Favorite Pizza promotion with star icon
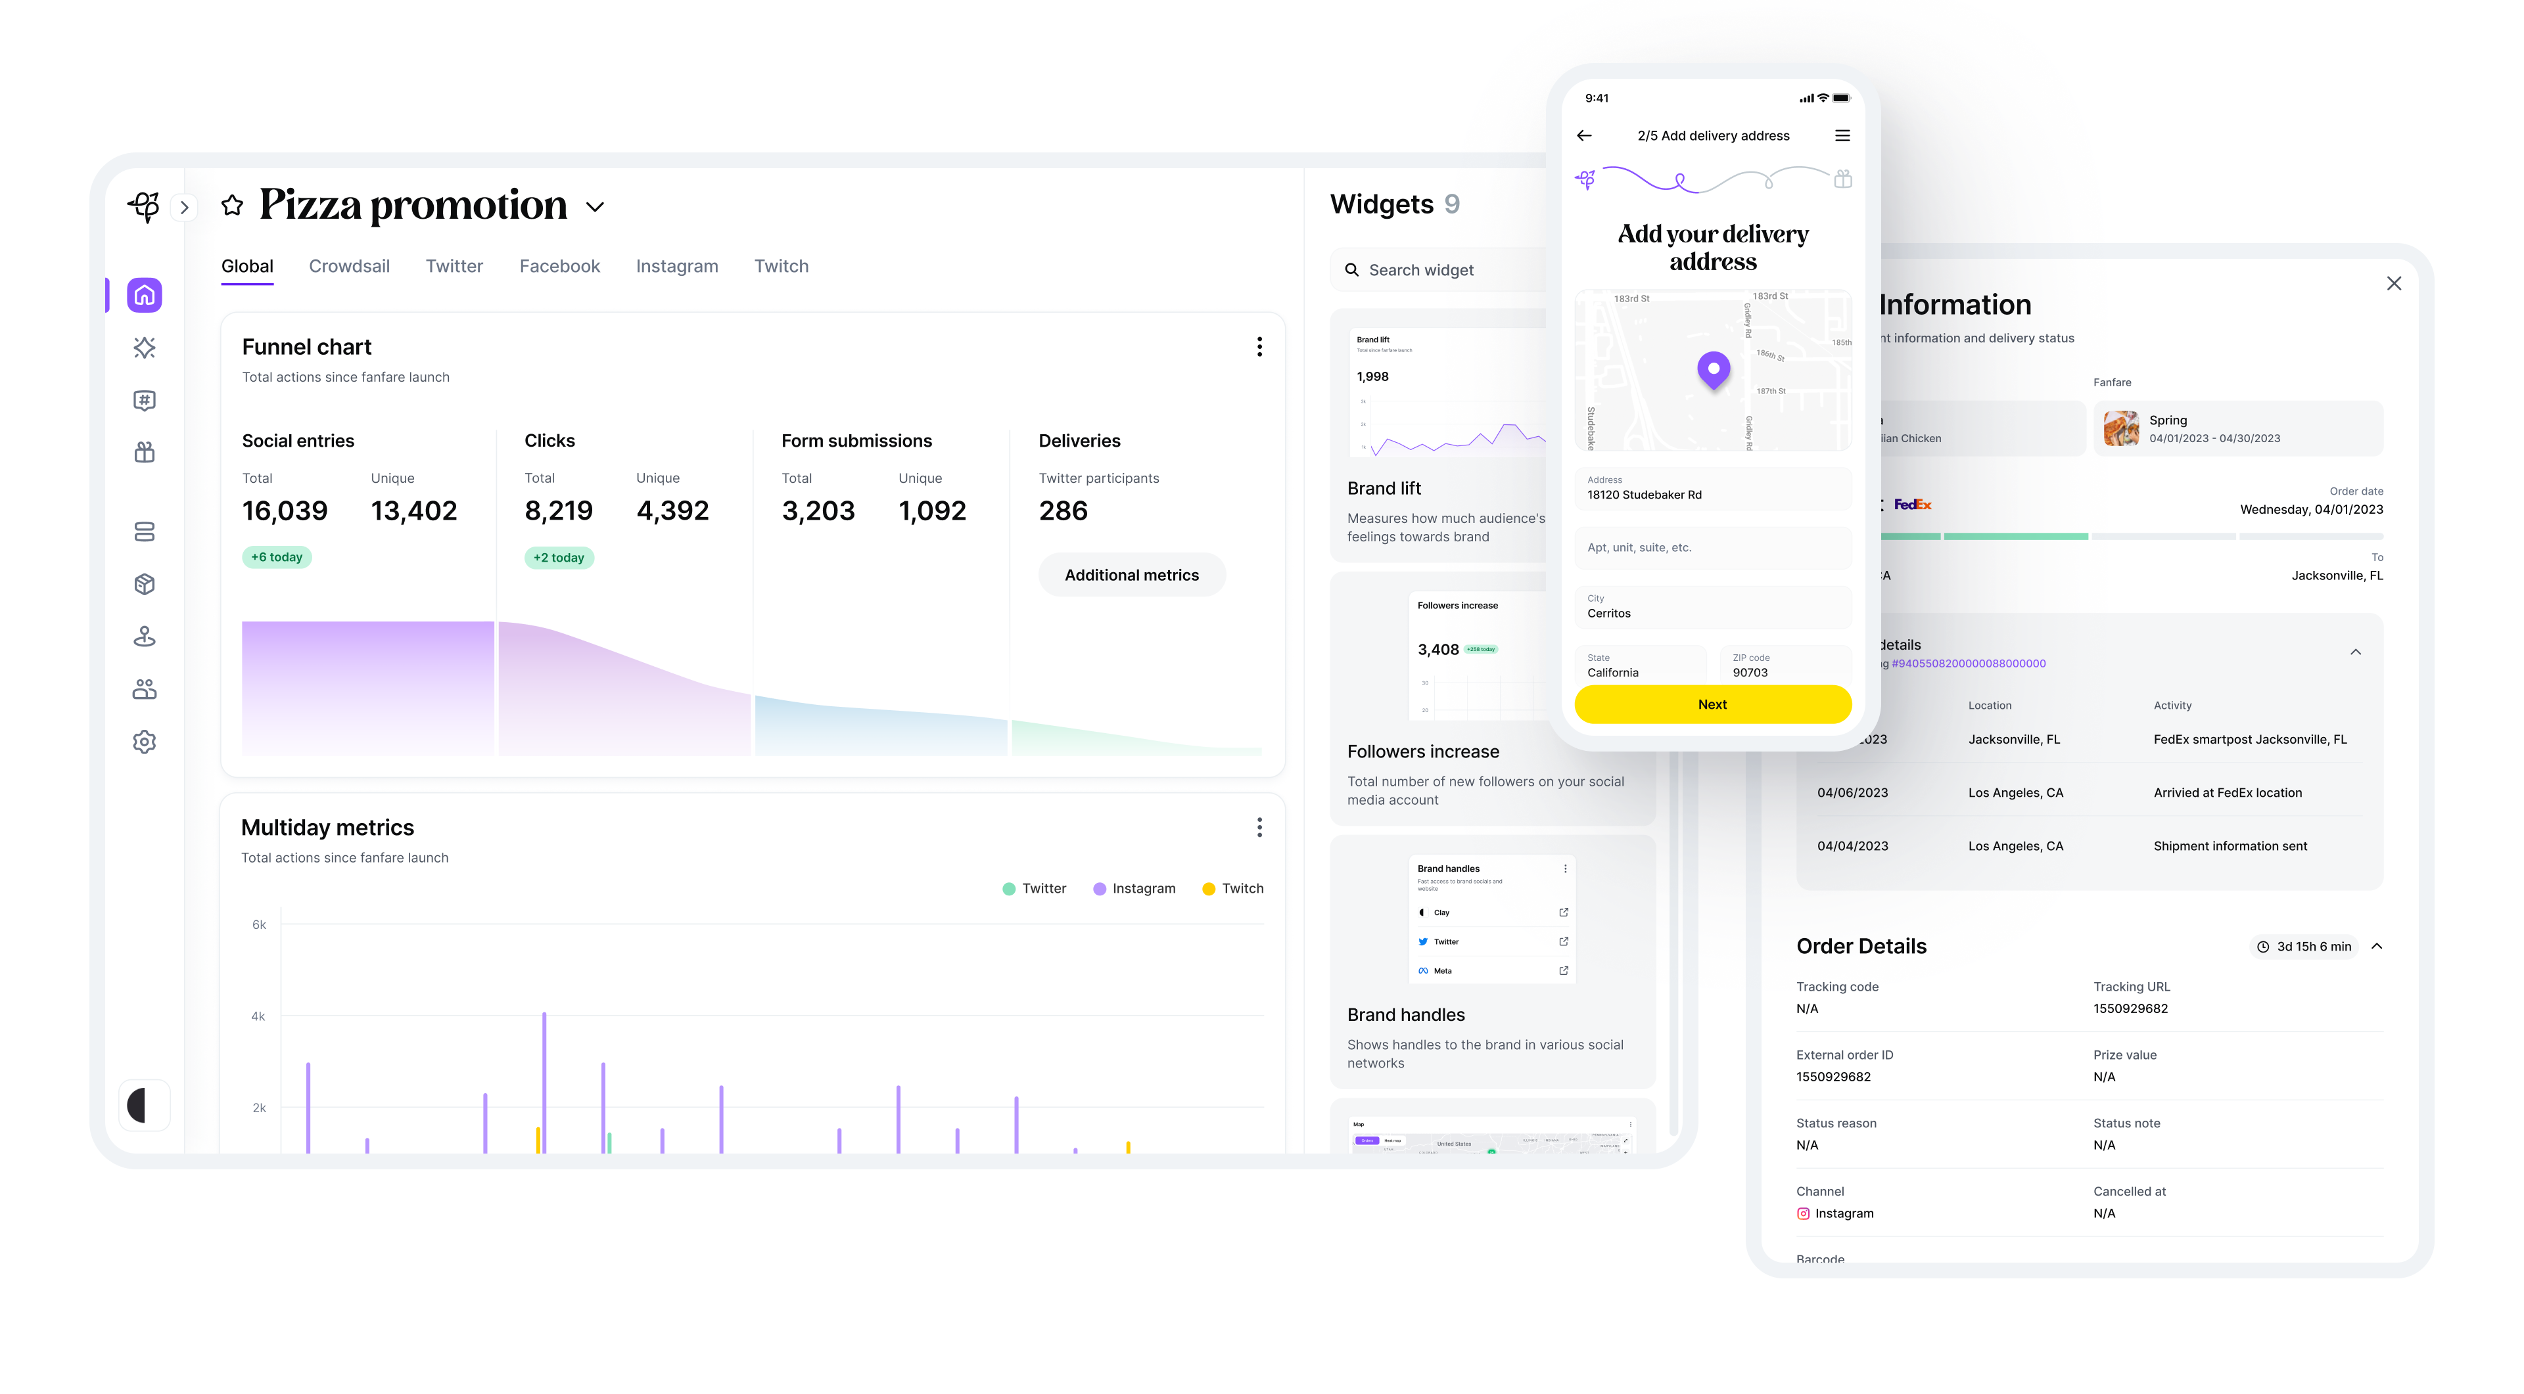 (232, 206)
